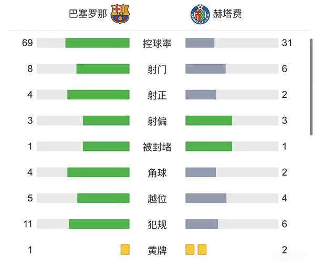Screen dimensions: 315x265
Task: Click the 射正 stat label
Action: 157,95
